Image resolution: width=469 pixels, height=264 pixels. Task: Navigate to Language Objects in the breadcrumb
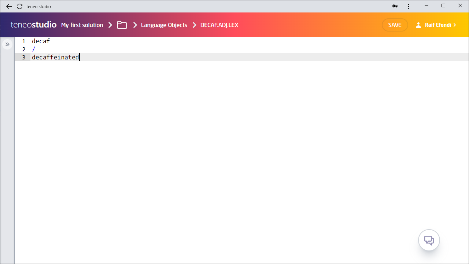(x=164, y=25)
